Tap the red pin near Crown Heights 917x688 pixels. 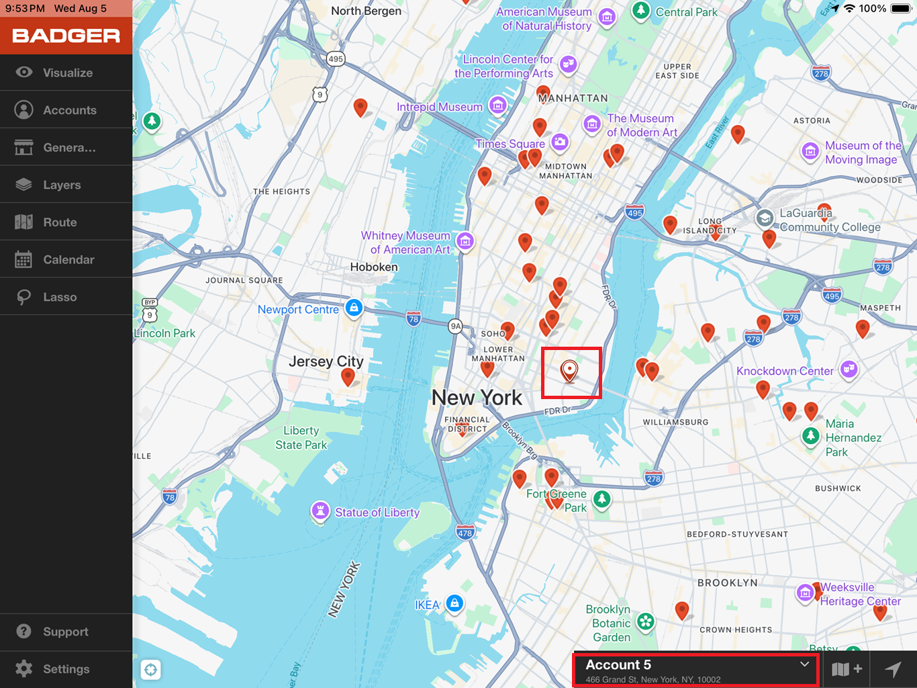pyautogui.click(x=682, y=611)
